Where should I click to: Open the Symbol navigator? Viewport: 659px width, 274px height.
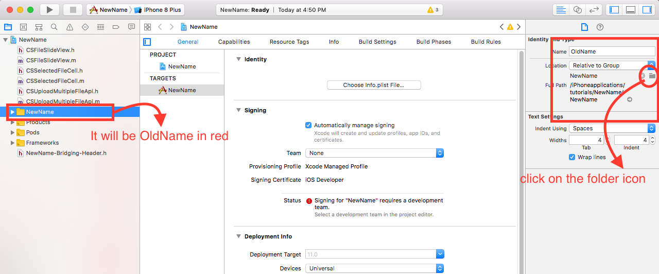[39, 27]
